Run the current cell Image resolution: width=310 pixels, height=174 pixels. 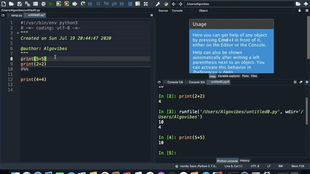59,4
